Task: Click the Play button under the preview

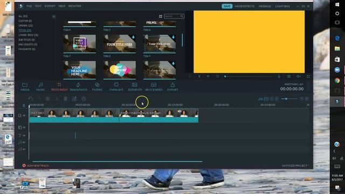Action: [x=208, y=77]
